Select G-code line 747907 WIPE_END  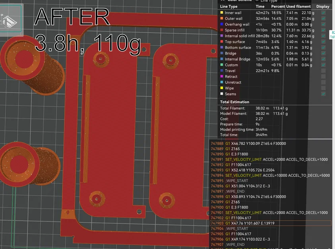point(271,245)
